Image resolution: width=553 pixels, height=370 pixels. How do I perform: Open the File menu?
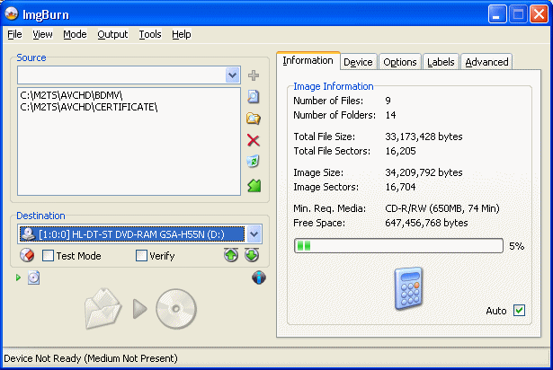(x=14, y=34)
